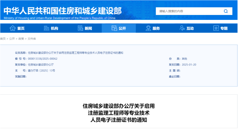The width and height of the screenshot is (238, 131).
Task: Open the 机构 navigation tab
Action: tap(51, 28)
